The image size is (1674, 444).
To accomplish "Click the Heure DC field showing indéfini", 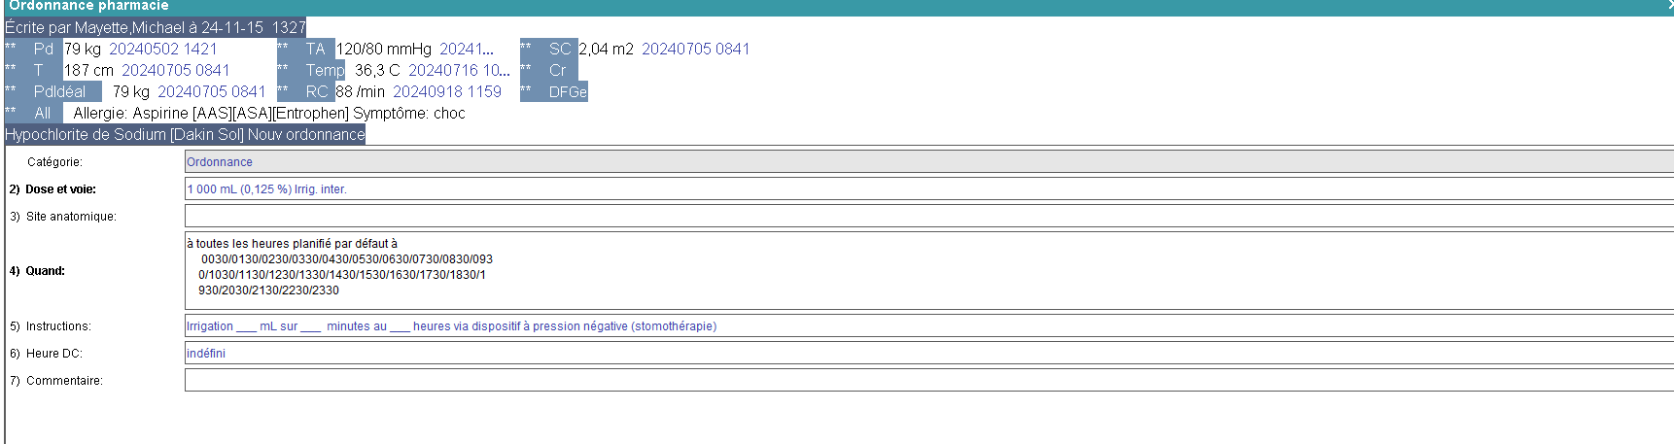I will coord(928,354).
